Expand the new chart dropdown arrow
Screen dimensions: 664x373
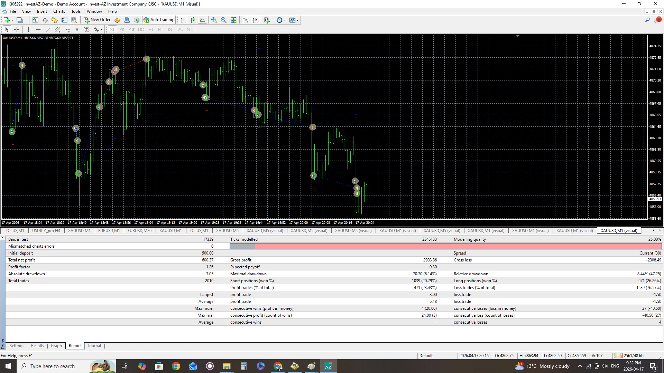[12, 20]
